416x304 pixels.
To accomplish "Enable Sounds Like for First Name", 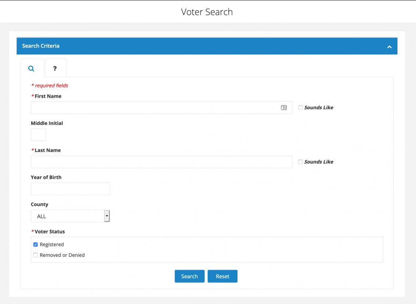I will pos(300,108).
